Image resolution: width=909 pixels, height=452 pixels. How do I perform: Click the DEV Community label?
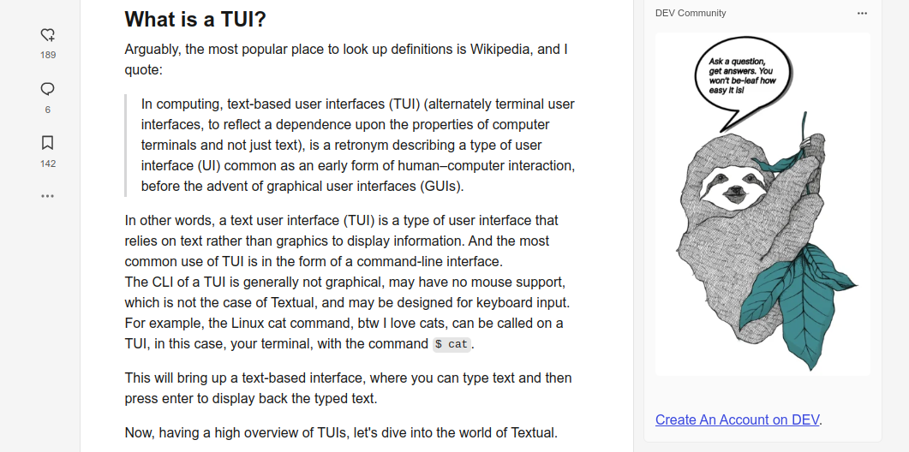[x=691, y=13]
